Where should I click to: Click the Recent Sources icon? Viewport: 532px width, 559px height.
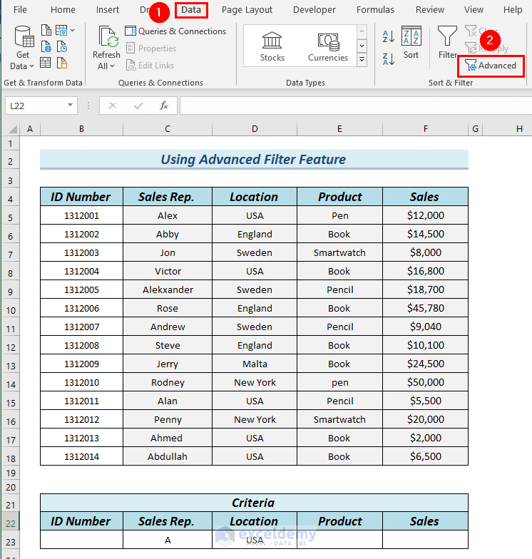tap(62, 47)
